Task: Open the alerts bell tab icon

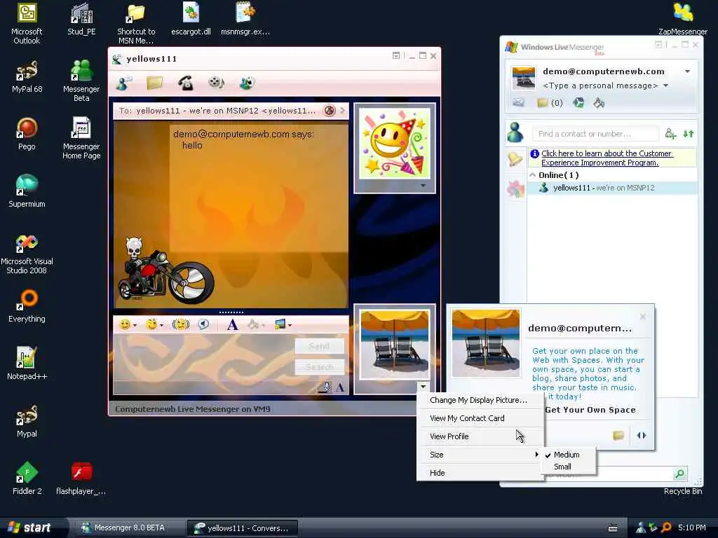Action: (x=515, y=159)
